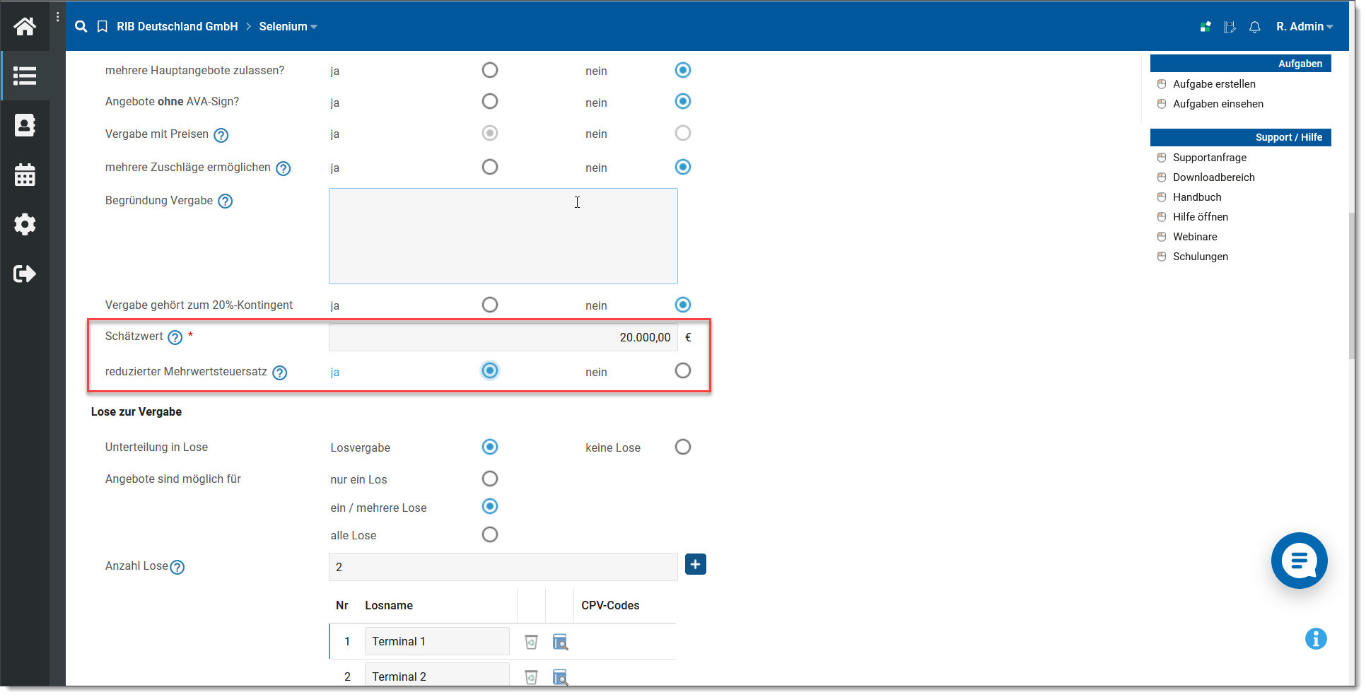The image size is (1366, 697).
Task: Click Hilfe öffnen link
Action: coord(1201,217)
